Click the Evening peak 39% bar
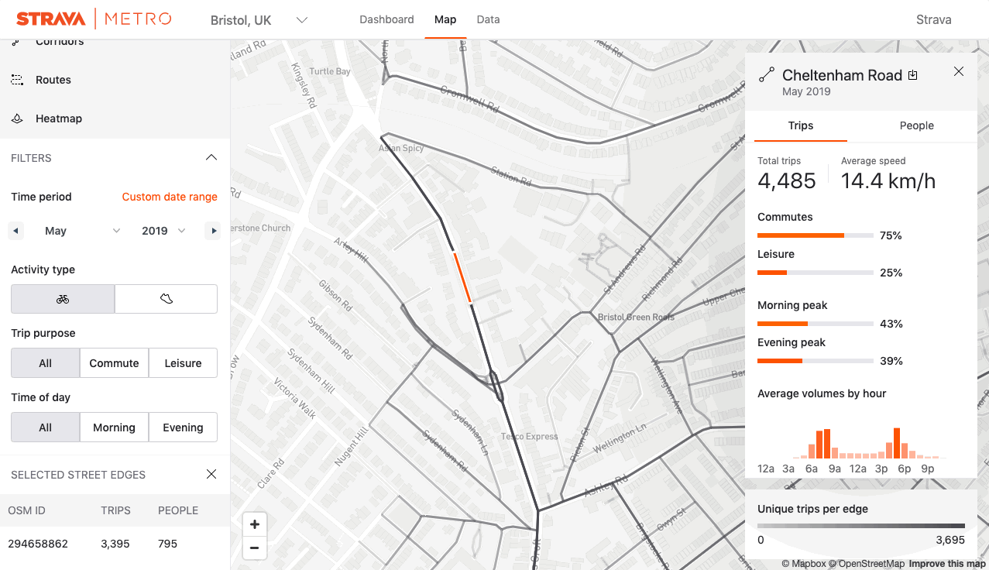Image resolution: width=989 pixels, height=570 pixels. 816,361
